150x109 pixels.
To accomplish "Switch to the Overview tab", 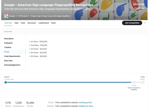I will tap(8, 23).
